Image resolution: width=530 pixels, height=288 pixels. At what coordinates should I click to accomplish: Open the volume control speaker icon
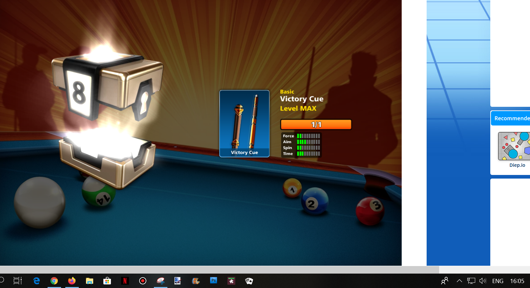[483, 281]
